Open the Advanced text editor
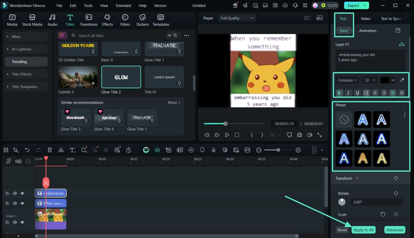The height and width of the screenshot is (238, 414). coord(395,230)
